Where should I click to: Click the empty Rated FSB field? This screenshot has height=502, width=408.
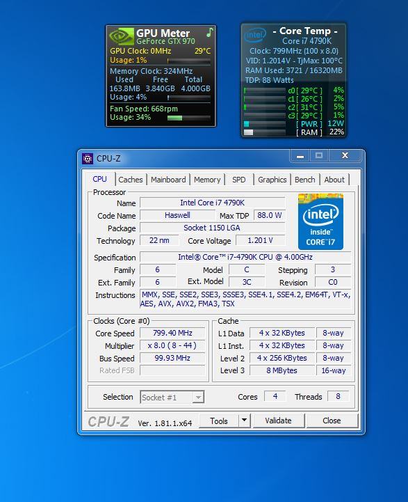coord(172,370)
